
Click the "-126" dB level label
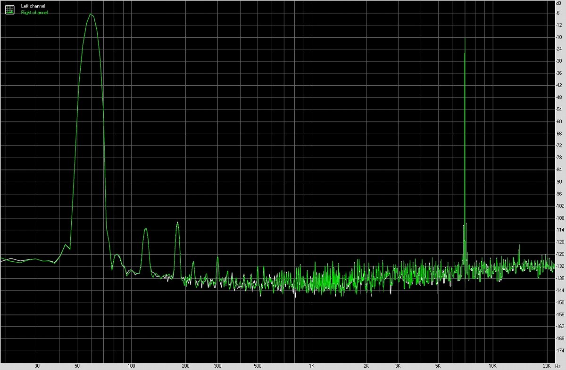pos(560,254)
